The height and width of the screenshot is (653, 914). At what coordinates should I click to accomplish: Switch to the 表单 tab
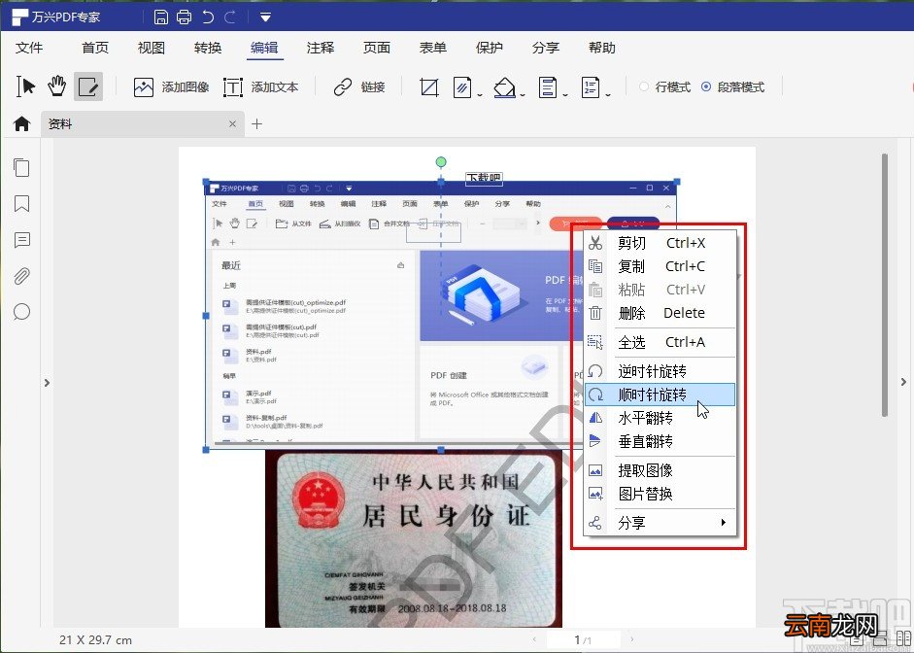(x=432, y=48)
